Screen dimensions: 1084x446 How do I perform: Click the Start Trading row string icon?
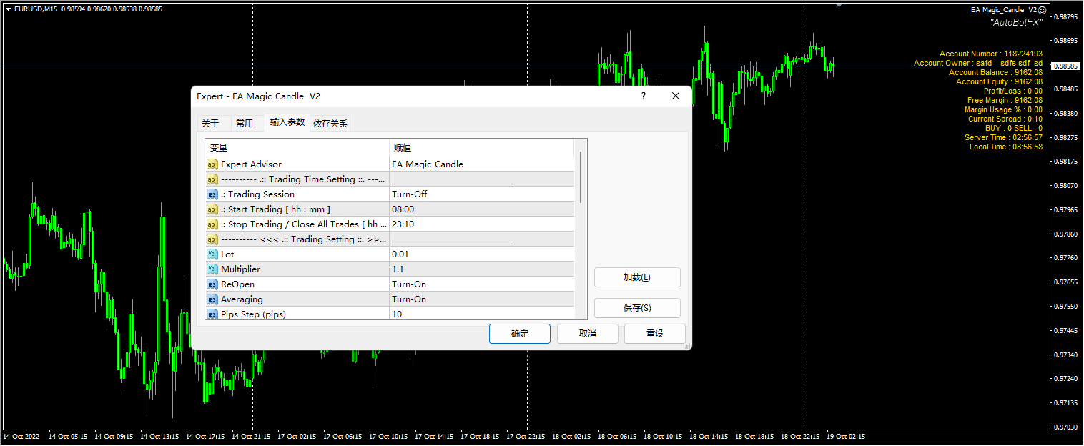tap(212, 209)
